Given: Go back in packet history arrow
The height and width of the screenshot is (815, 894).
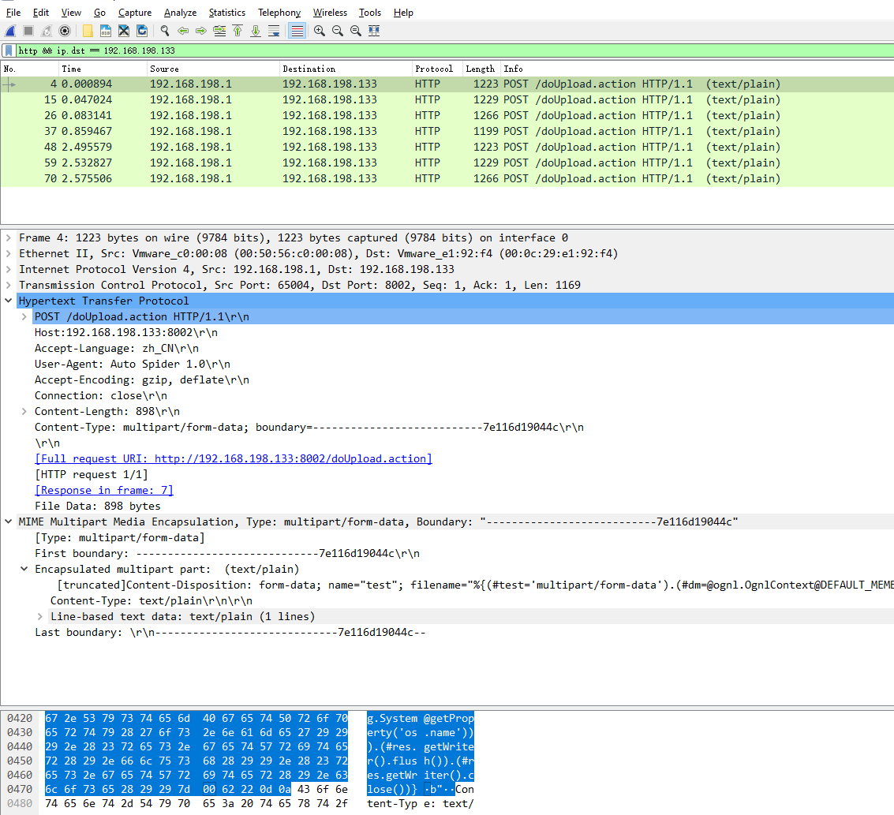Looking at the screenshot, I should click(x=183, y=31).
